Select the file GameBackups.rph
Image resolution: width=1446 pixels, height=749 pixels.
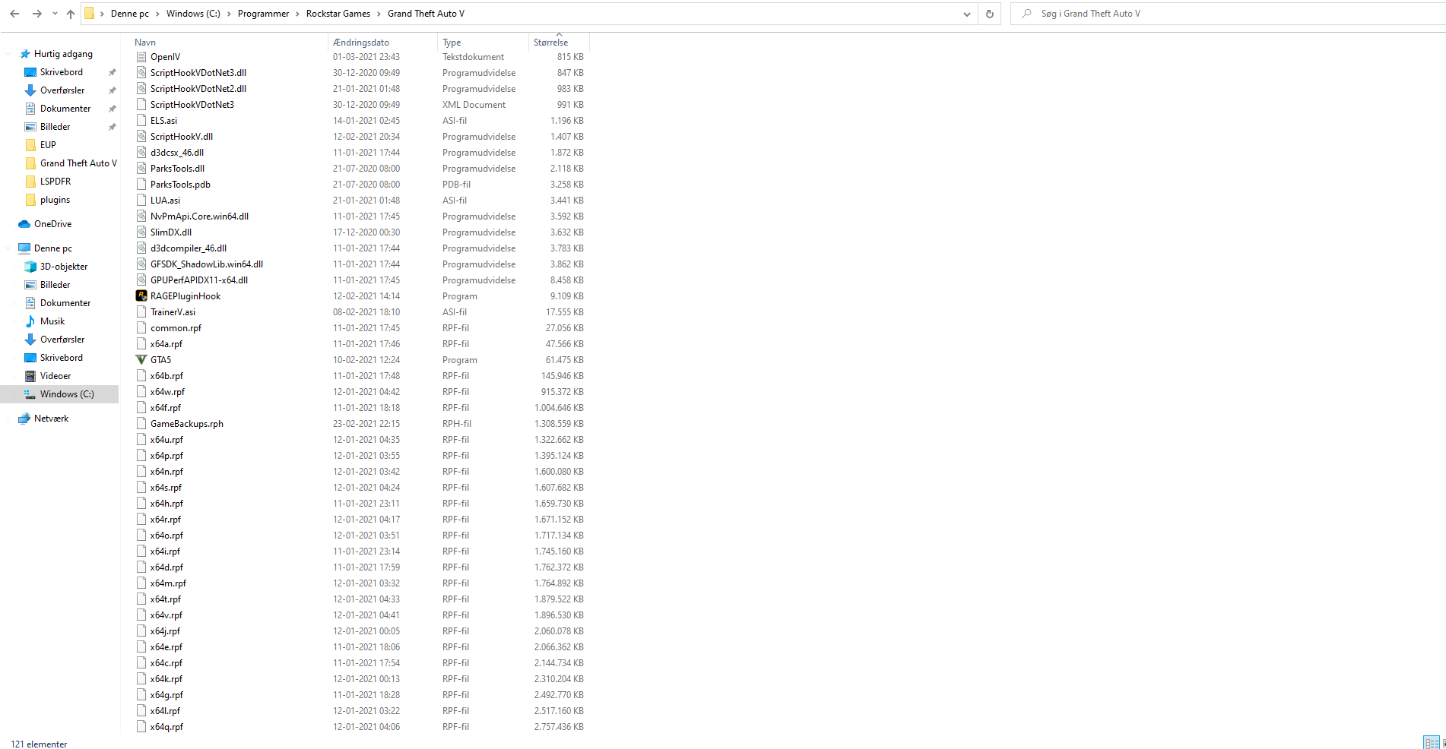tap(187, 424)
